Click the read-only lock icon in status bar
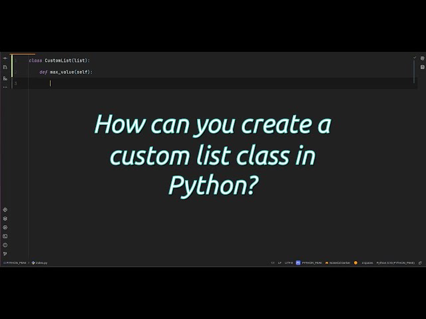 pos(420,263)
